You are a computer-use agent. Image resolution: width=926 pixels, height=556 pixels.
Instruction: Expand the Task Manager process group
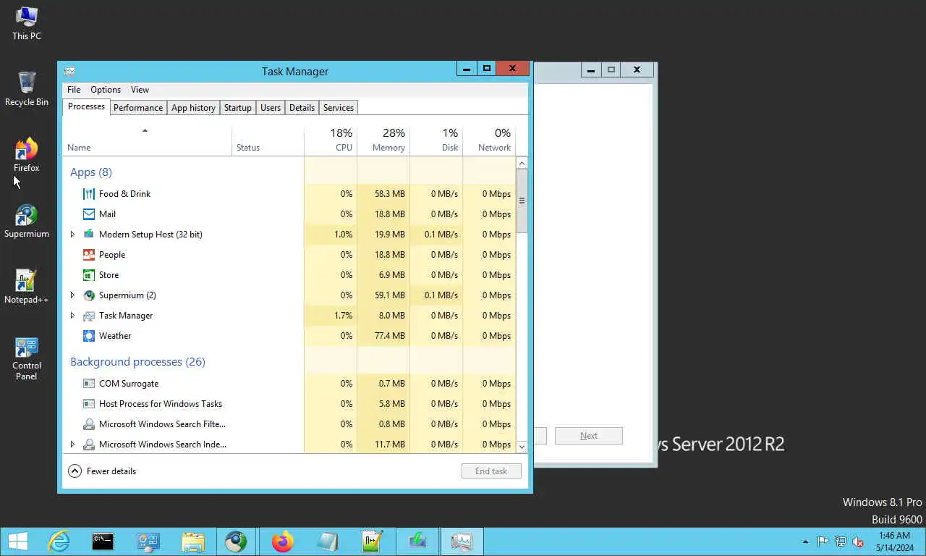[x=72, y=316]
